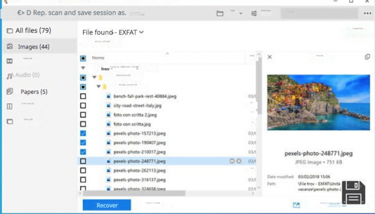Collapse the top-level tree triangle beside trov

point(83,68)
